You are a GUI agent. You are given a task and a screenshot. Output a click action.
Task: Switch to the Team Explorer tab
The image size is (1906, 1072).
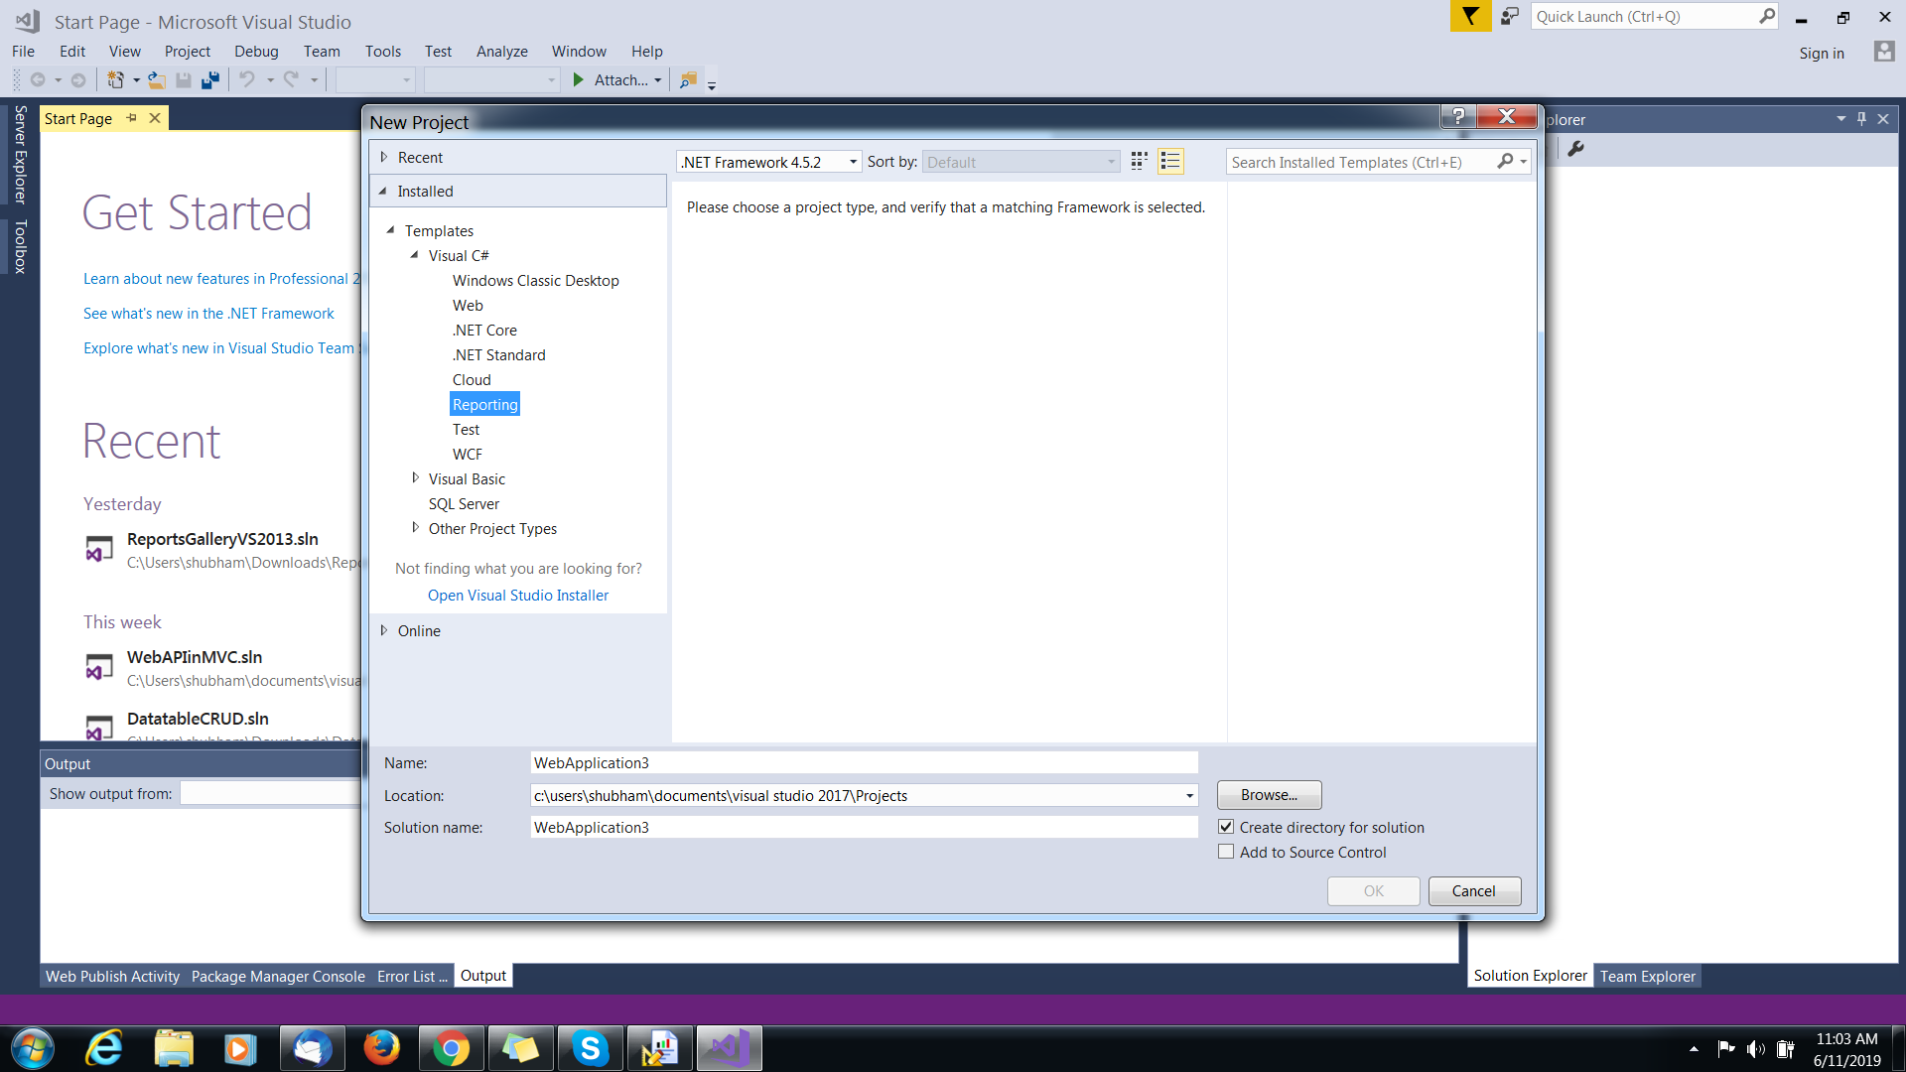1647,976
